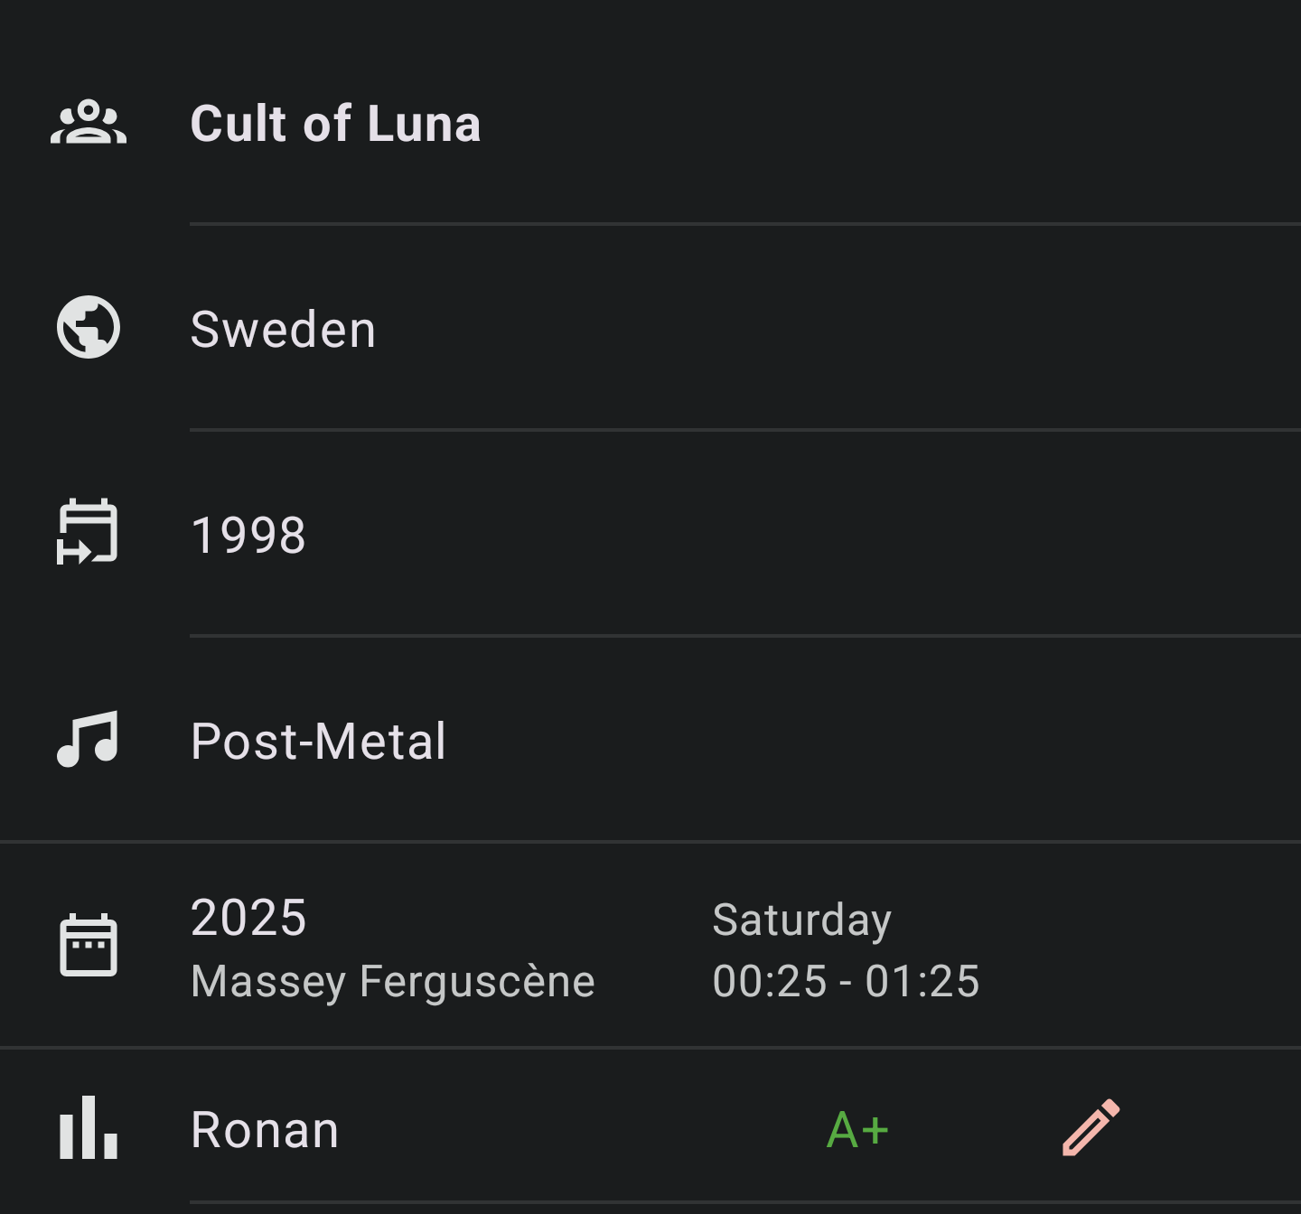1301x1214 pixels.
Task: Click the Saturday performance day
Action: click(801, 920)
